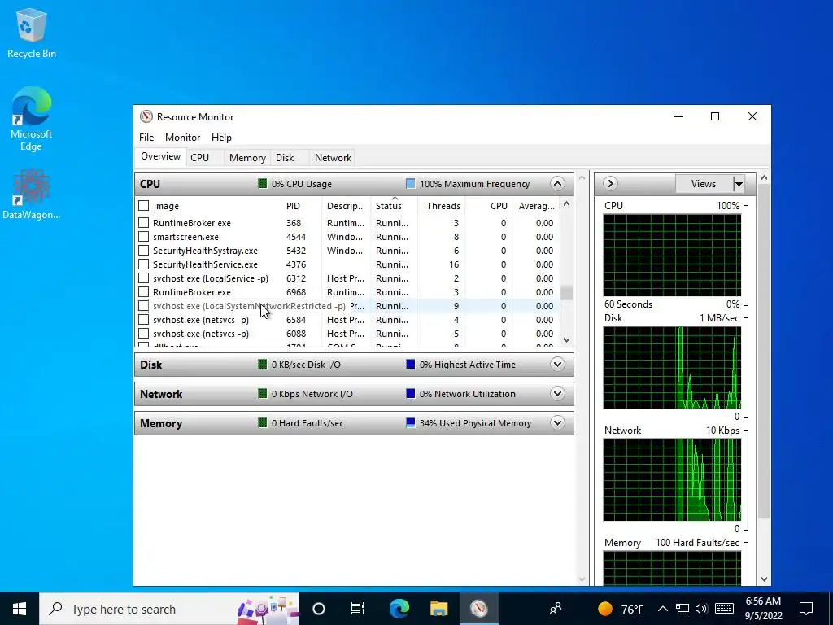Collapse the CPU section chevron
Viewport: 833px width, 625px height.
(x=557, y=184)
